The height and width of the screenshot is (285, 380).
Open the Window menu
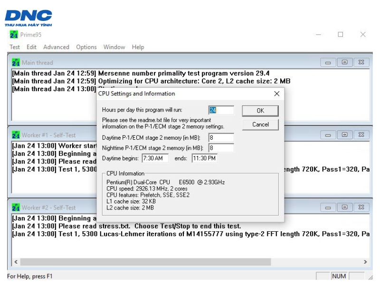[114, 47]
